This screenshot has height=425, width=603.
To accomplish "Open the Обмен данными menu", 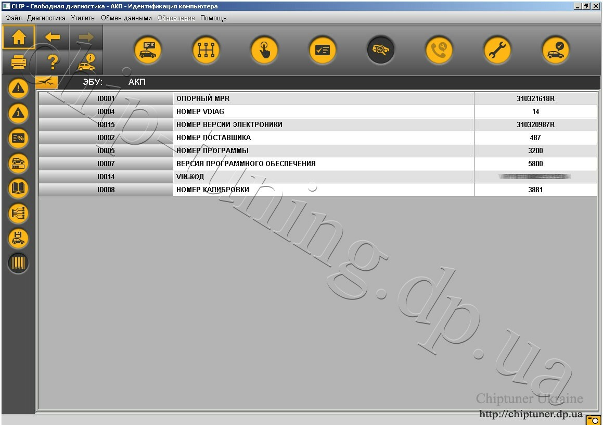I will click(x=126, y=18).
